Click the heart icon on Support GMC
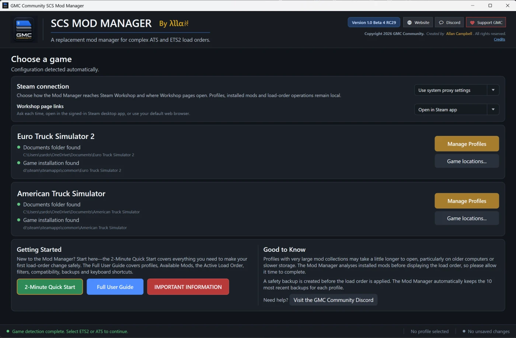This screenshot has width=516, height=338. 472,22
